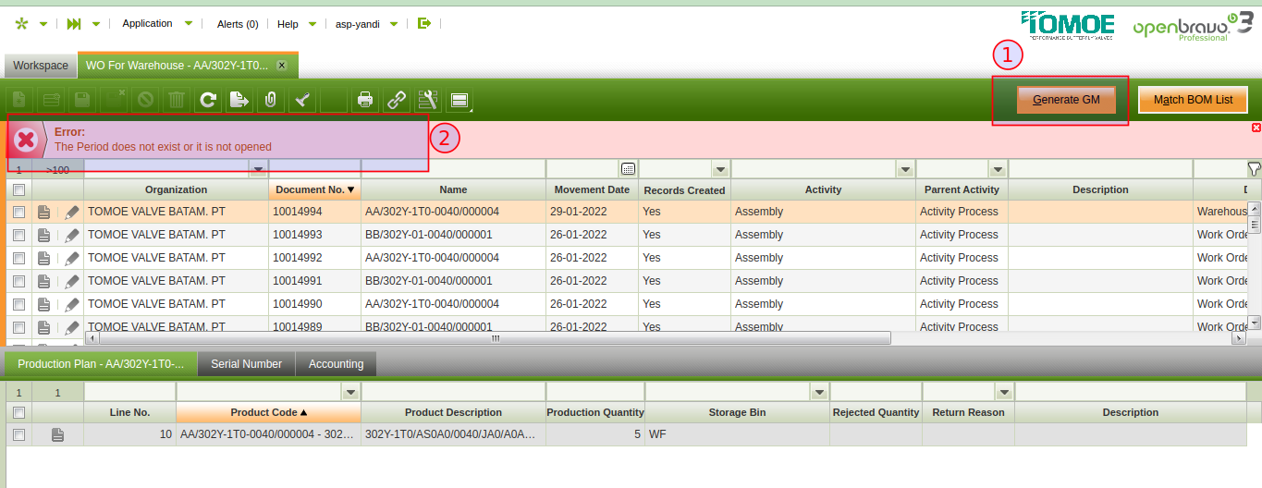Image resolution: width=1262 pixels, height=488 pixels.
Task: Open the Accounting tab
Action: point(336,364)
